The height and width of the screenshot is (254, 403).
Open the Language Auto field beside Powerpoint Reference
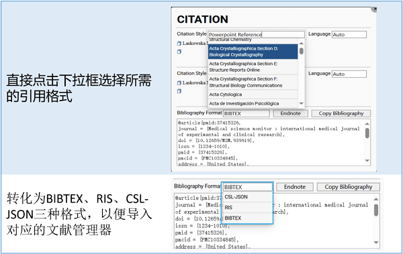349,34
